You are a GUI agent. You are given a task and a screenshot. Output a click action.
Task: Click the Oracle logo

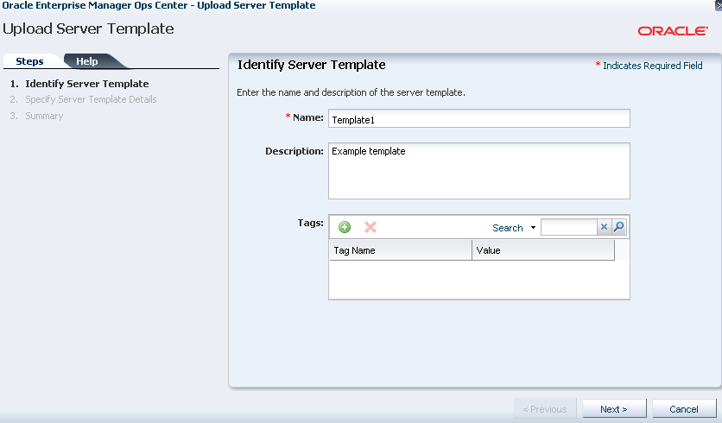(673, 31)
